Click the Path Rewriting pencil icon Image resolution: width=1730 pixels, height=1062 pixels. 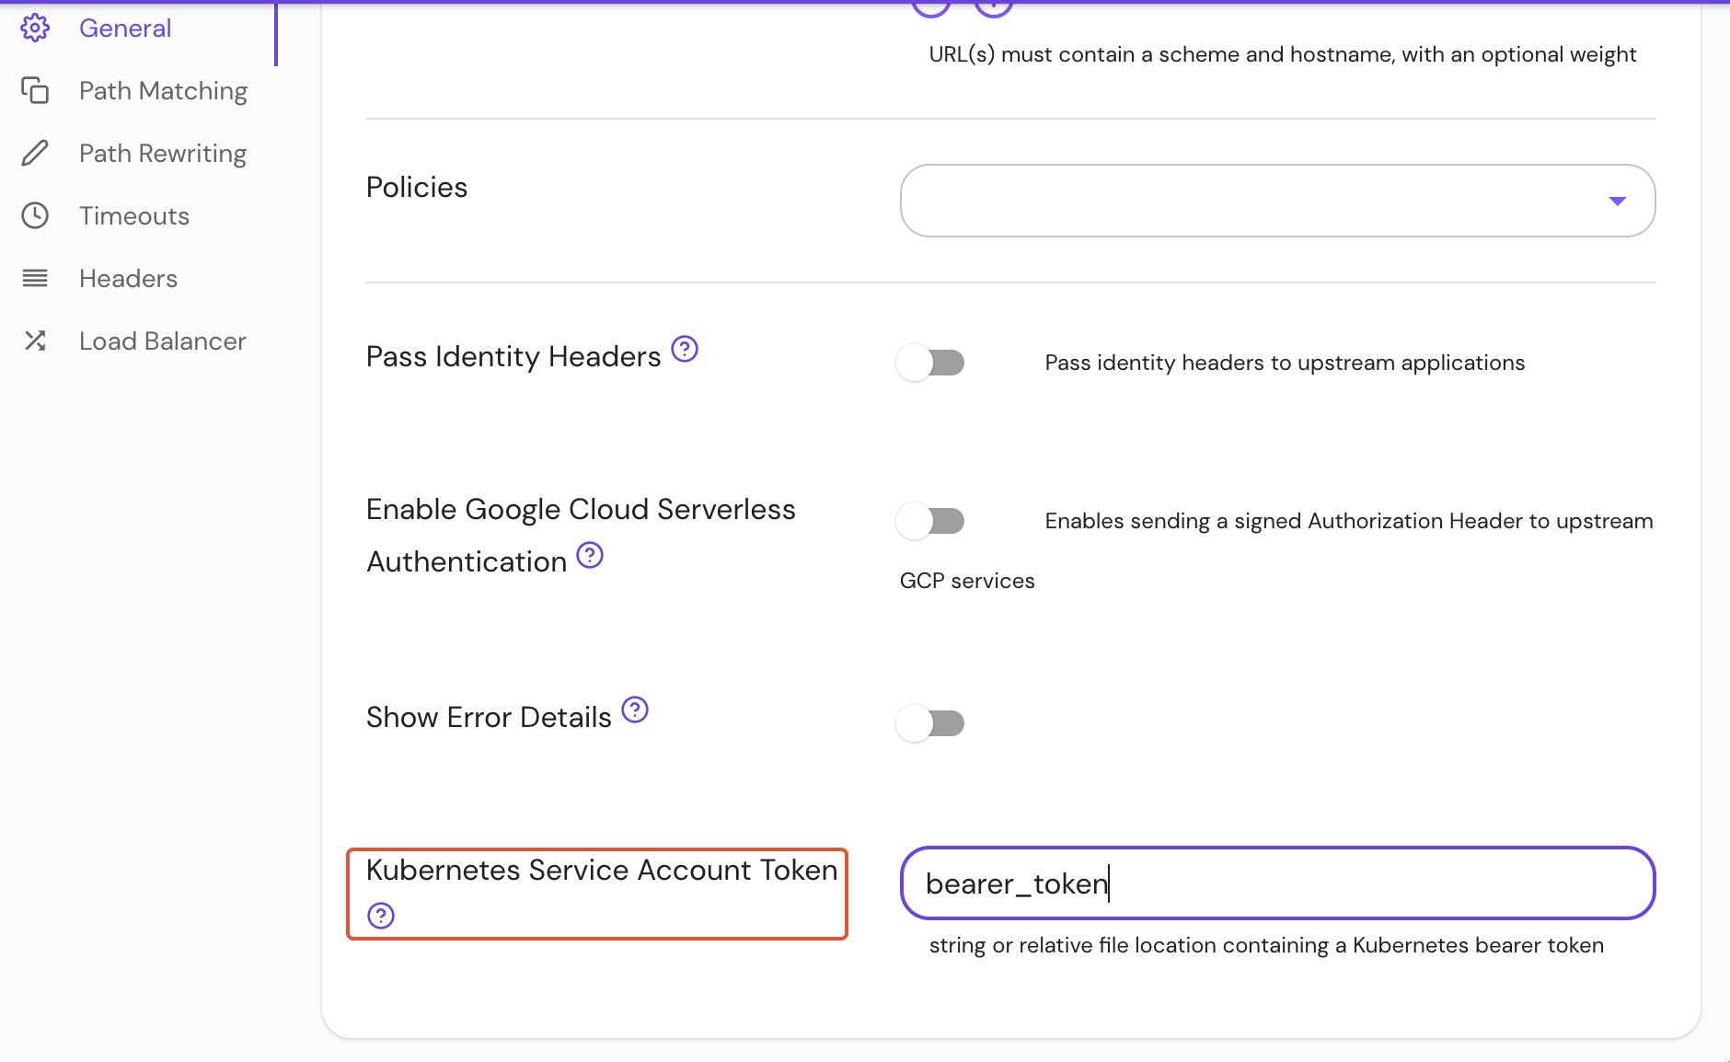35,153
